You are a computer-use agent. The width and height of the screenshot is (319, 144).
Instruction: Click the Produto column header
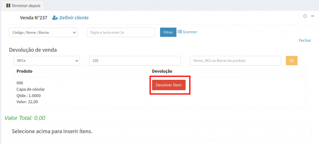24,71
